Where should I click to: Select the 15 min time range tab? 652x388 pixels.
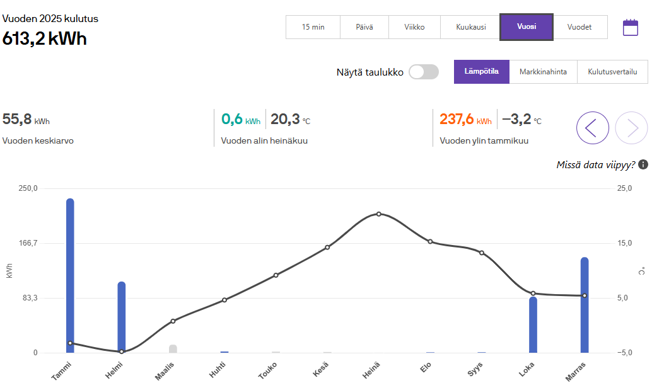click(x=313, y=27)
